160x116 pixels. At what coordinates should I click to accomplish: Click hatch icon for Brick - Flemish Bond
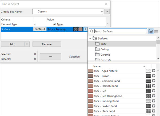[x=148, y=86]
